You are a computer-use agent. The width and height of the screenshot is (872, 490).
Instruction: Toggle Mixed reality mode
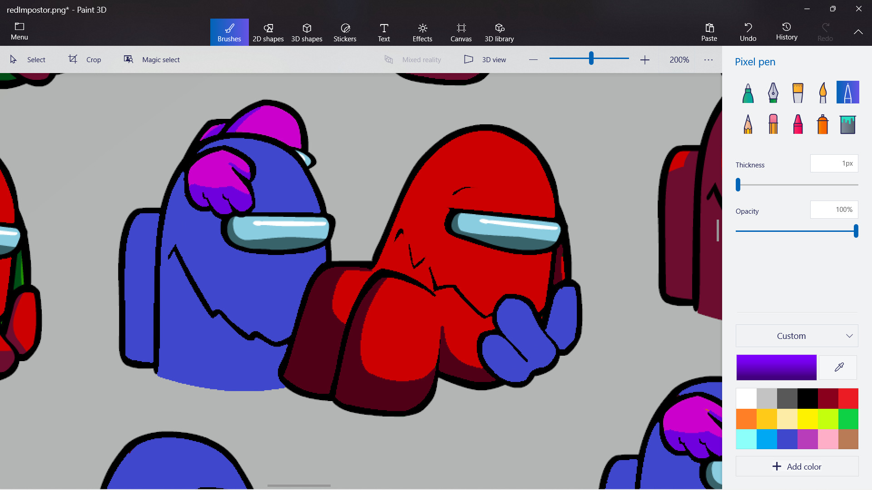coord(413,59)
